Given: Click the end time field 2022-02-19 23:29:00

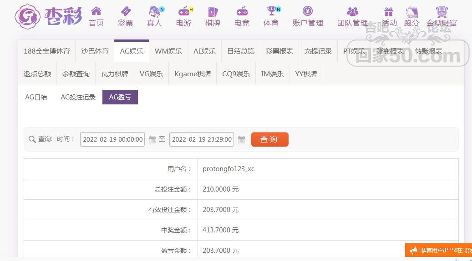Looking at the screenshot, I should 202,139.
